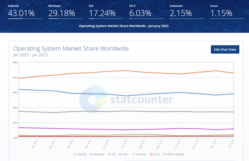Click the Mar 2022 axis label
The image size is (249, 161).
coord(52,144)
